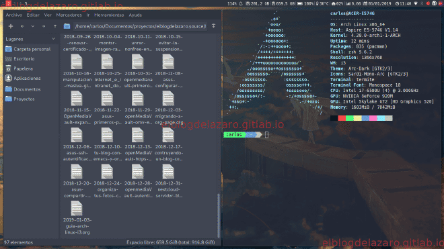The width and height of the screenshot is (444, 249).
Task: Click the battery 100% indicator in bar
Action: [x=305, y=3]
